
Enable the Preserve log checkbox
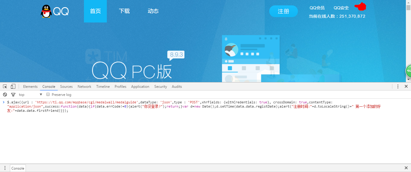tap(48, 94)
